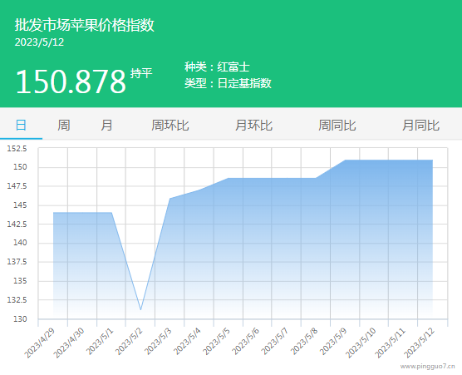The height and width of the screenshot is (375, 462).
Task: Click the 类型：日定基指数 label
Action: coord(228,83)
